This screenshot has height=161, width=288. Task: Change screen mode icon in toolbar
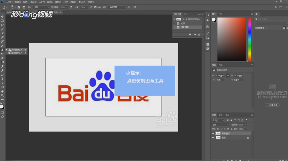tap(2, 117)
